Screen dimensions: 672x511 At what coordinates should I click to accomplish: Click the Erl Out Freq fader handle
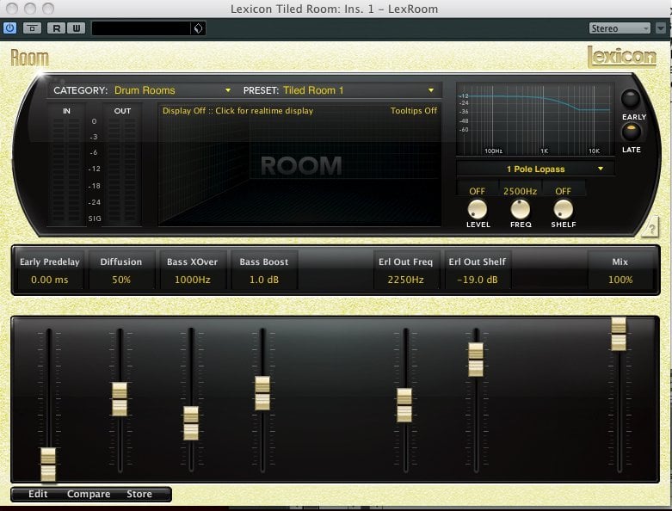(404, 405)
